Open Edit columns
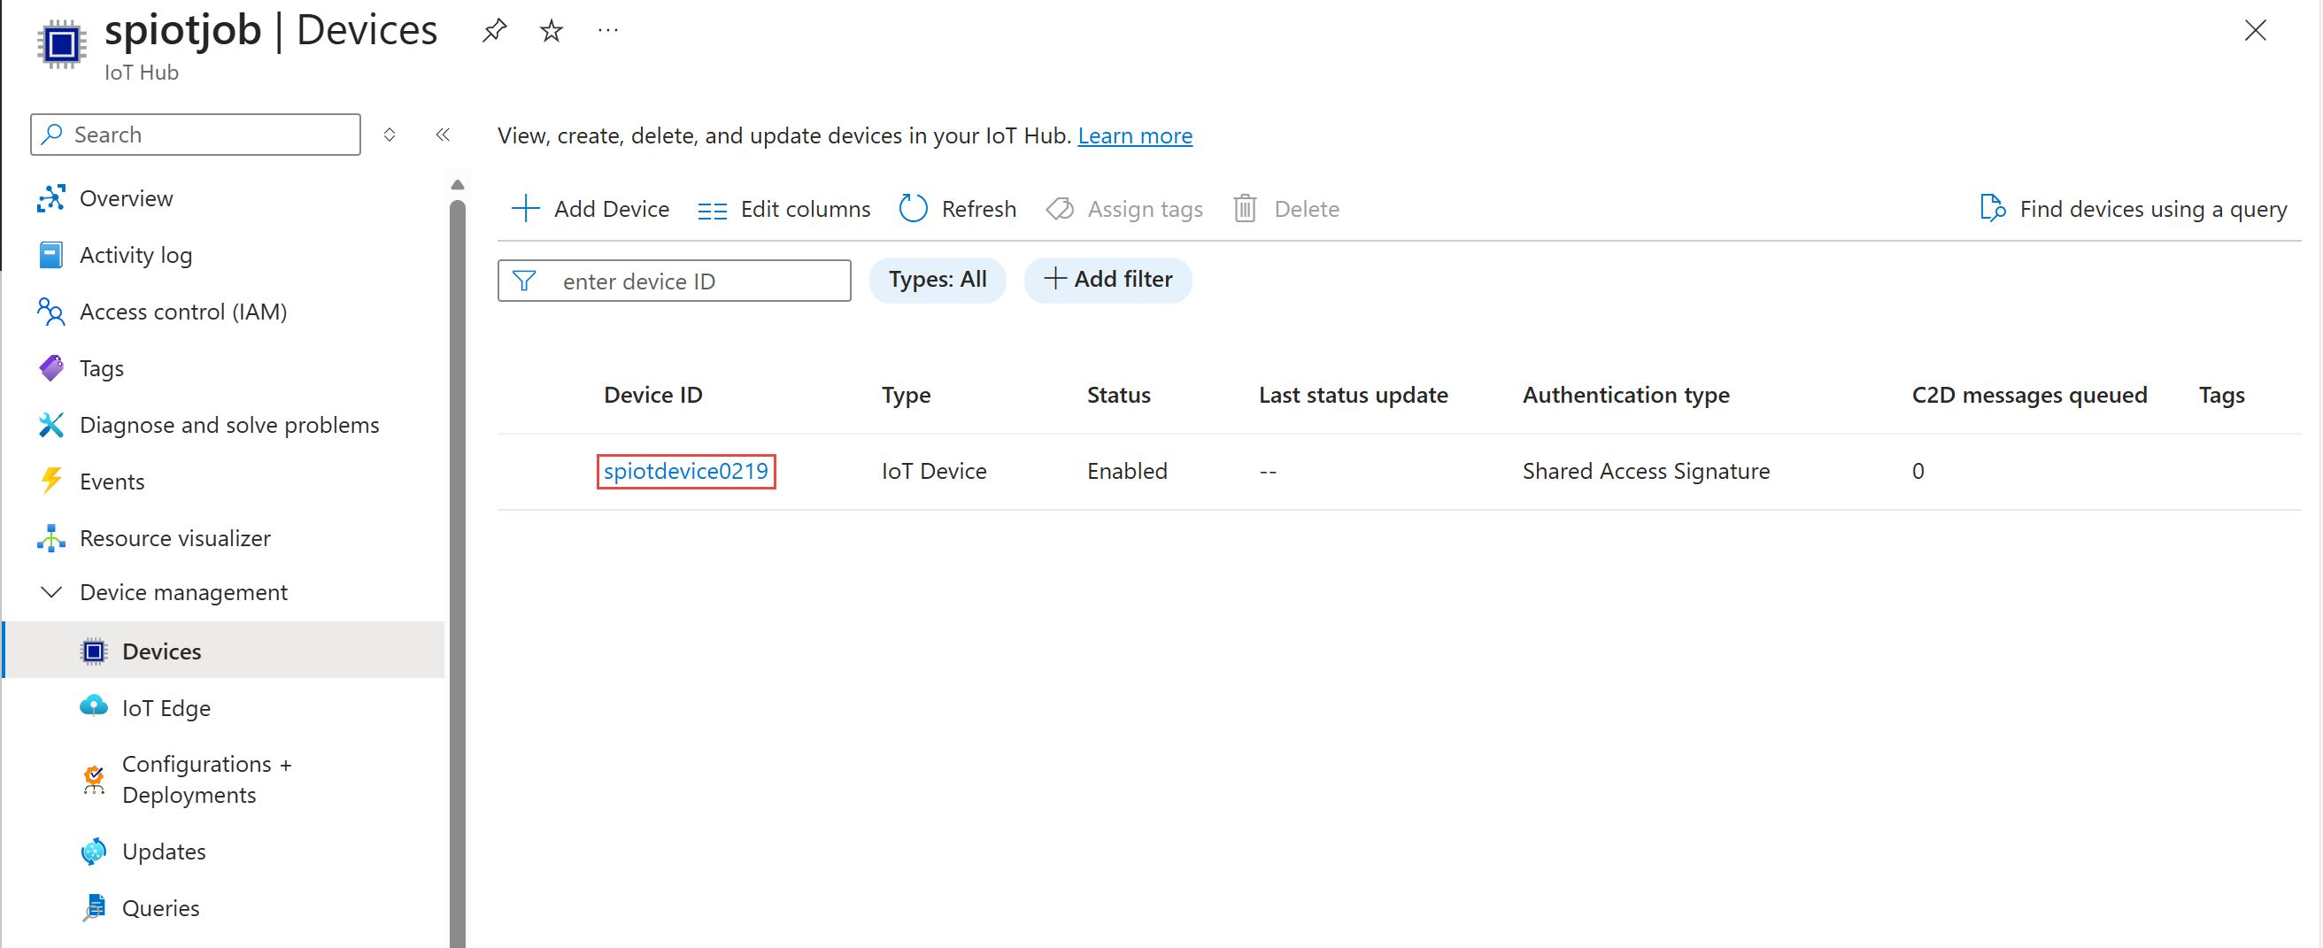The image size is (2323, 948). tap(783, 209)
